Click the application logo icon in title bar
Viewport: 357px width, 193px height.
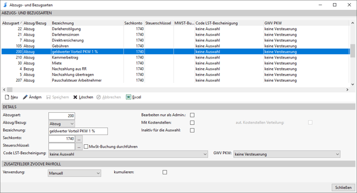(5, 5)
